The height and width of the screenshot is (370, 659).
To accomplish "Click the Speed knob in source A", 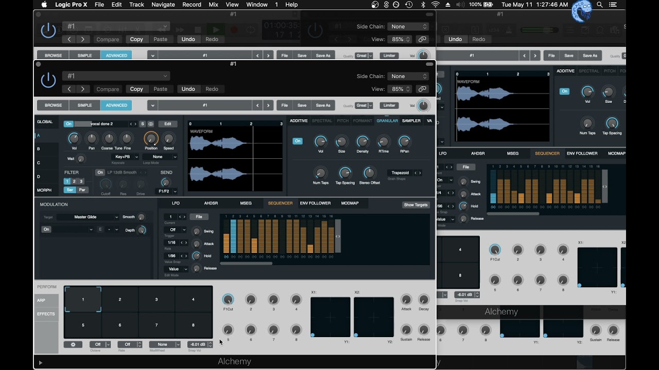I will 168,138.
